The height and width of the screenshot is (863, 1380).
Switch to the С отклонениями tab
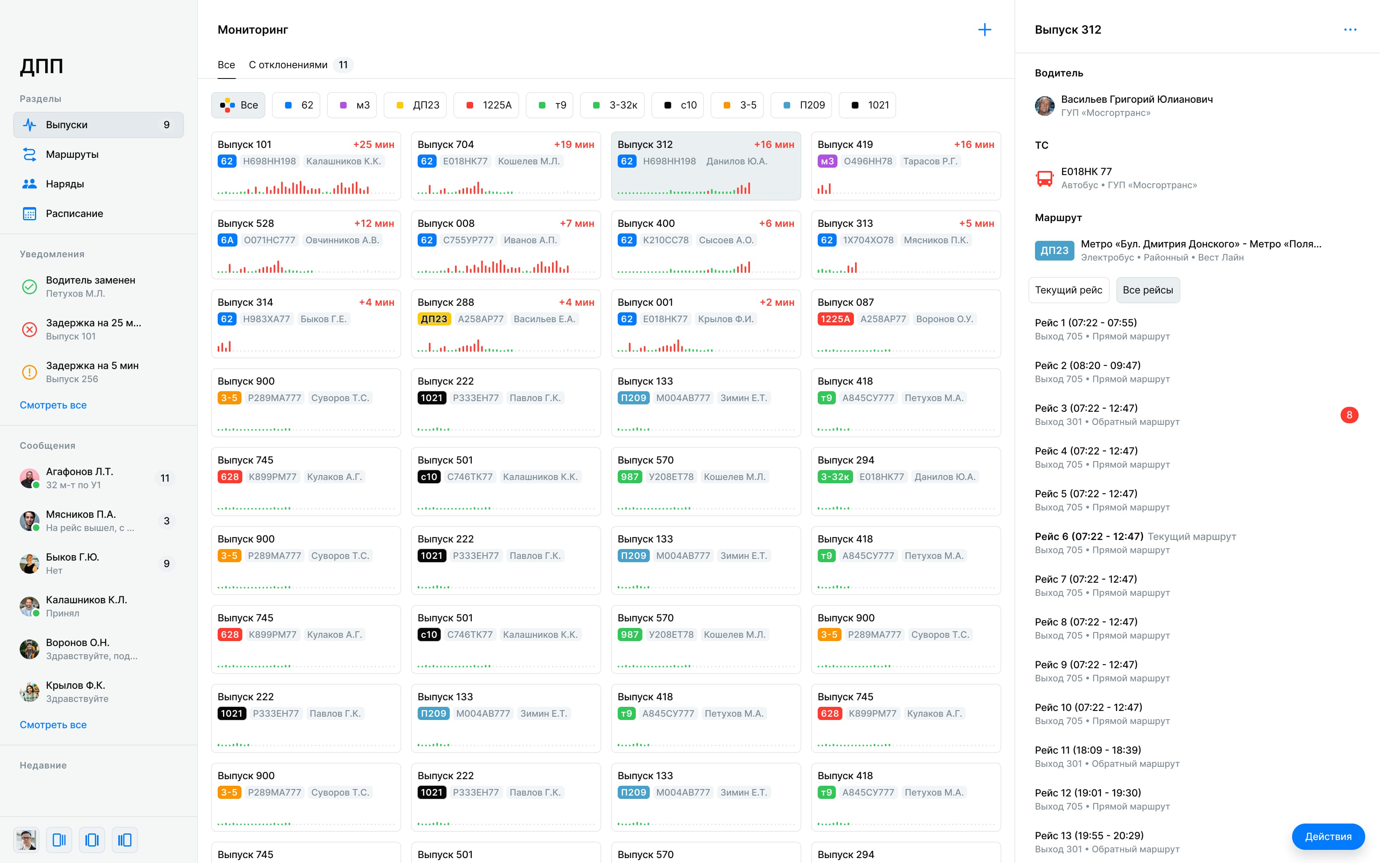[x=287, y=65]
